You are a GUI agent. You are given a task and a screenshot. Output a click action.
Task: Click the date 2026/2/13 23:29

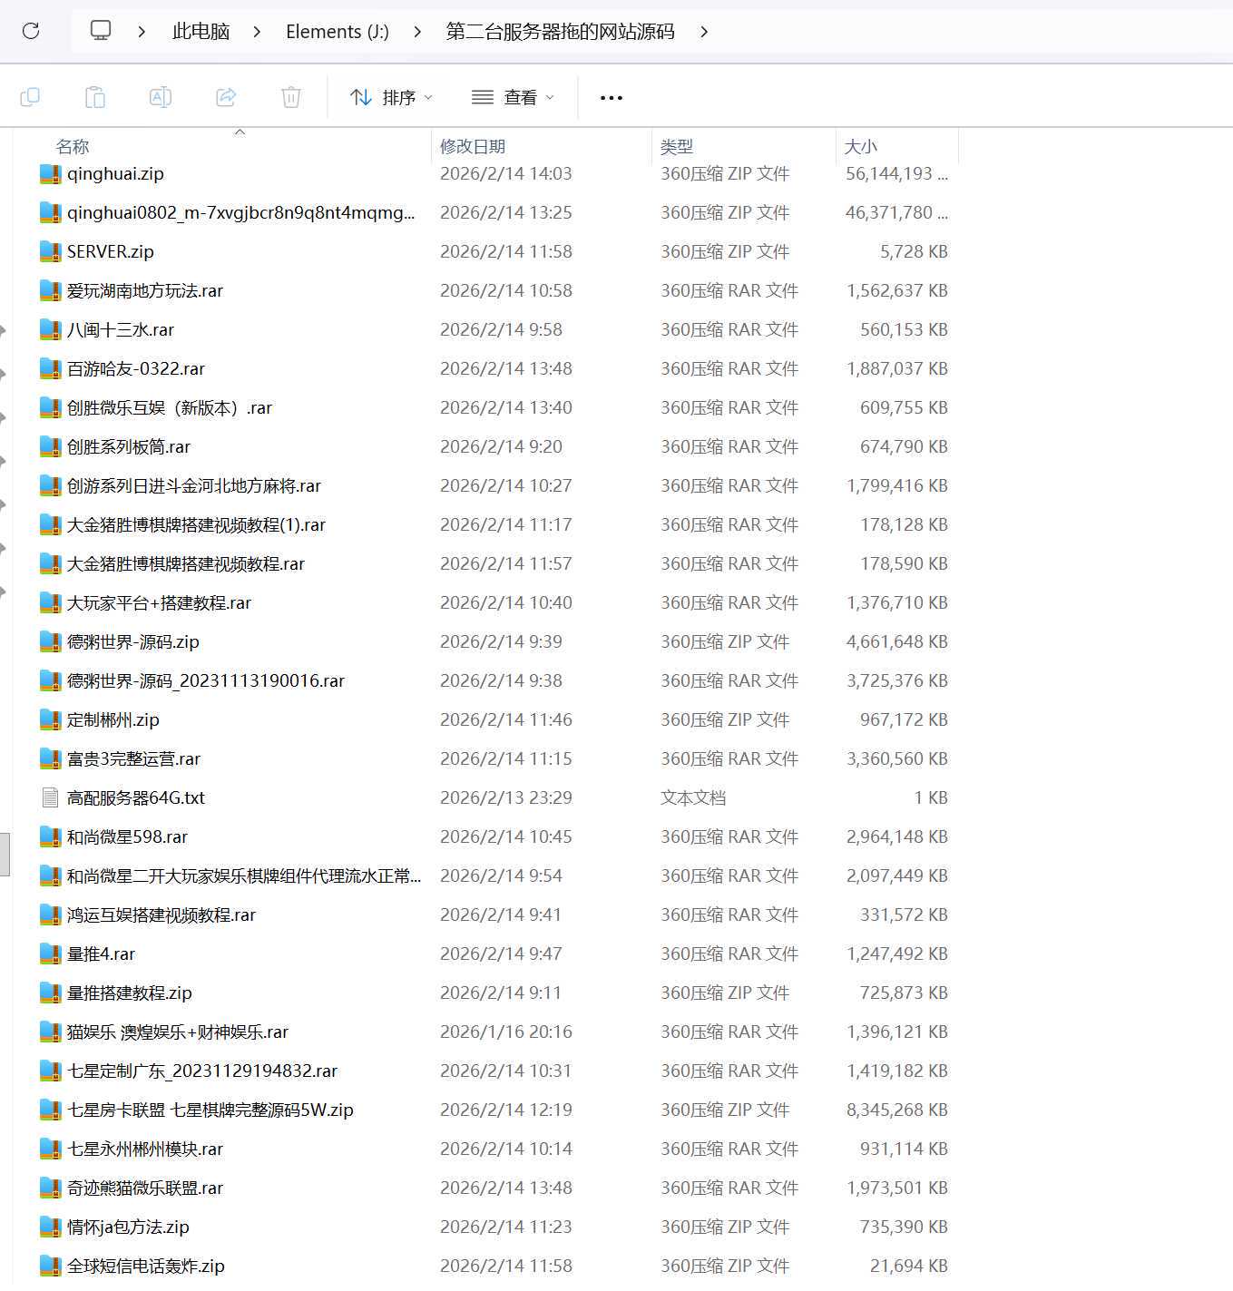[506, 798]
